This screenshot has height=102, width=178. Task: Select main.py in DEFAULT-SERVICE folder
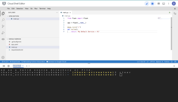[x=33, y=47]
